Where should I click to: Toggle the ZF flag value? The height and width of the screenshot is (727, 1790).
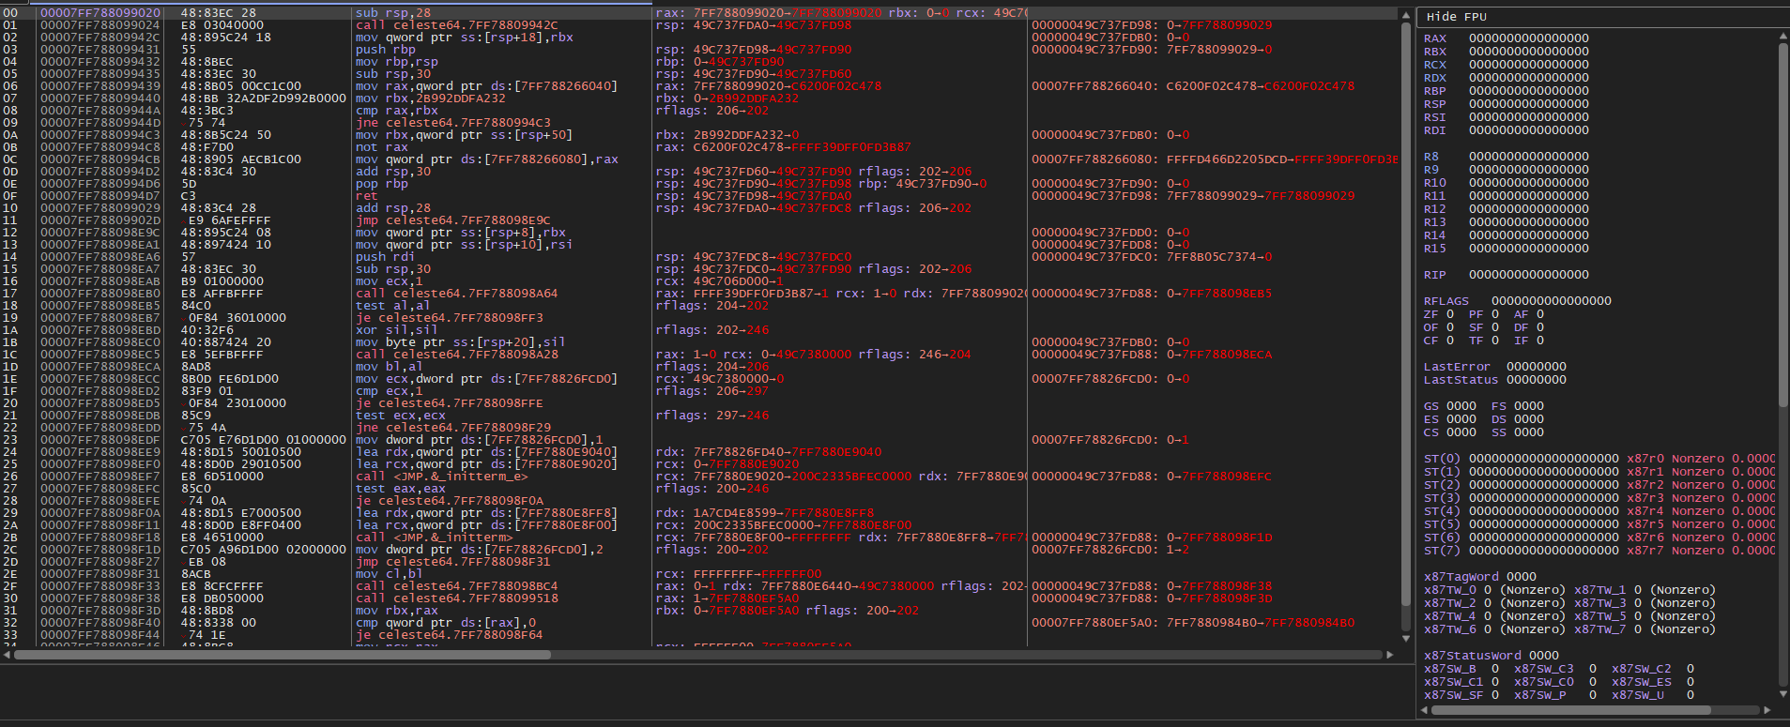pos(1450,314)
